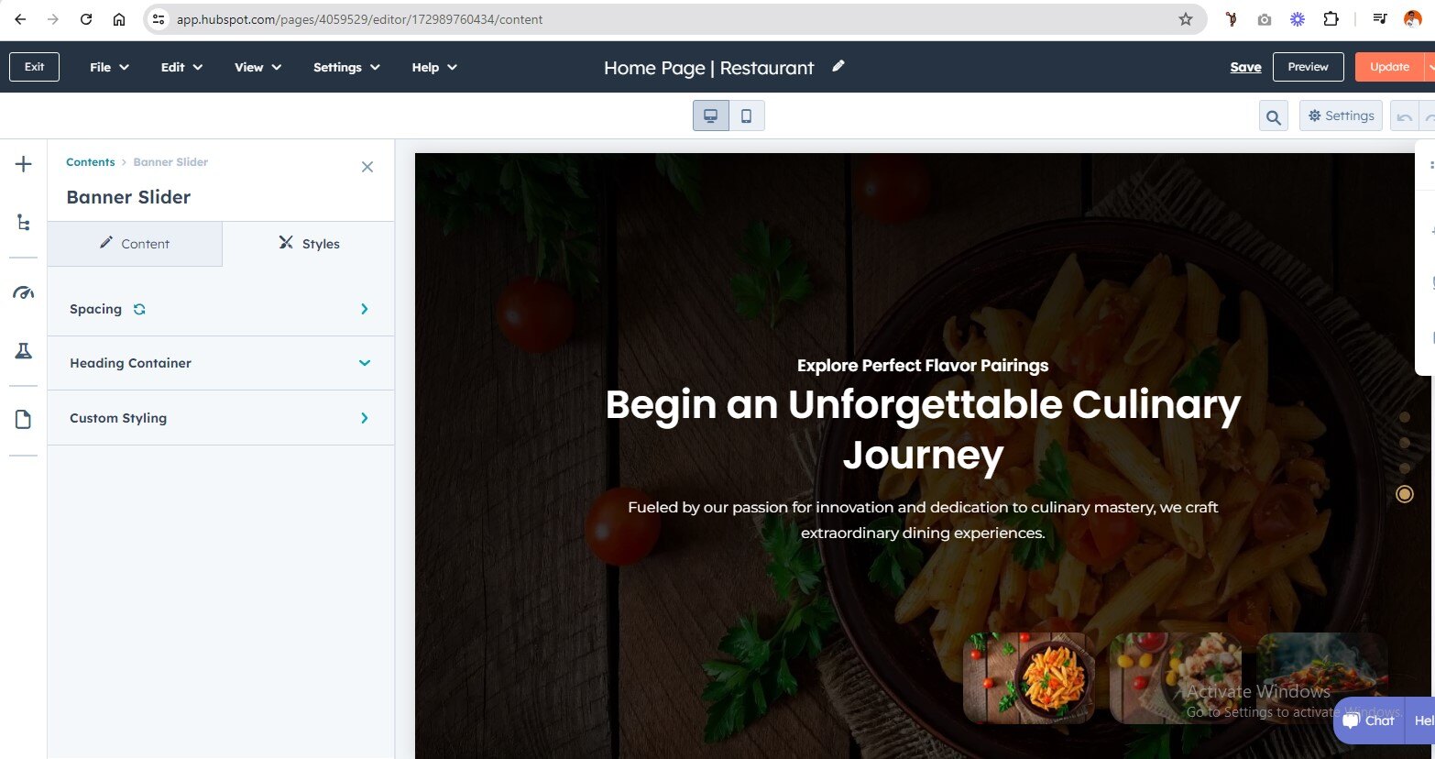Open the File menu
Screen dimensions: 1435x759
point(109,67)
